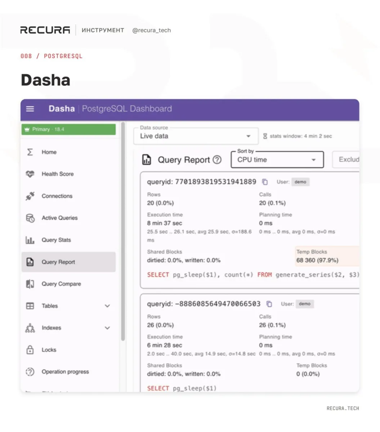Click the Tables grid icon
The image size is (380, 432).
(30, 306)
